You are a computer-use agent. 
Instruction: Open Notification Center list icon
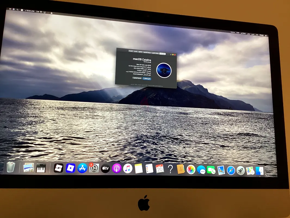(x=10, y=9)
